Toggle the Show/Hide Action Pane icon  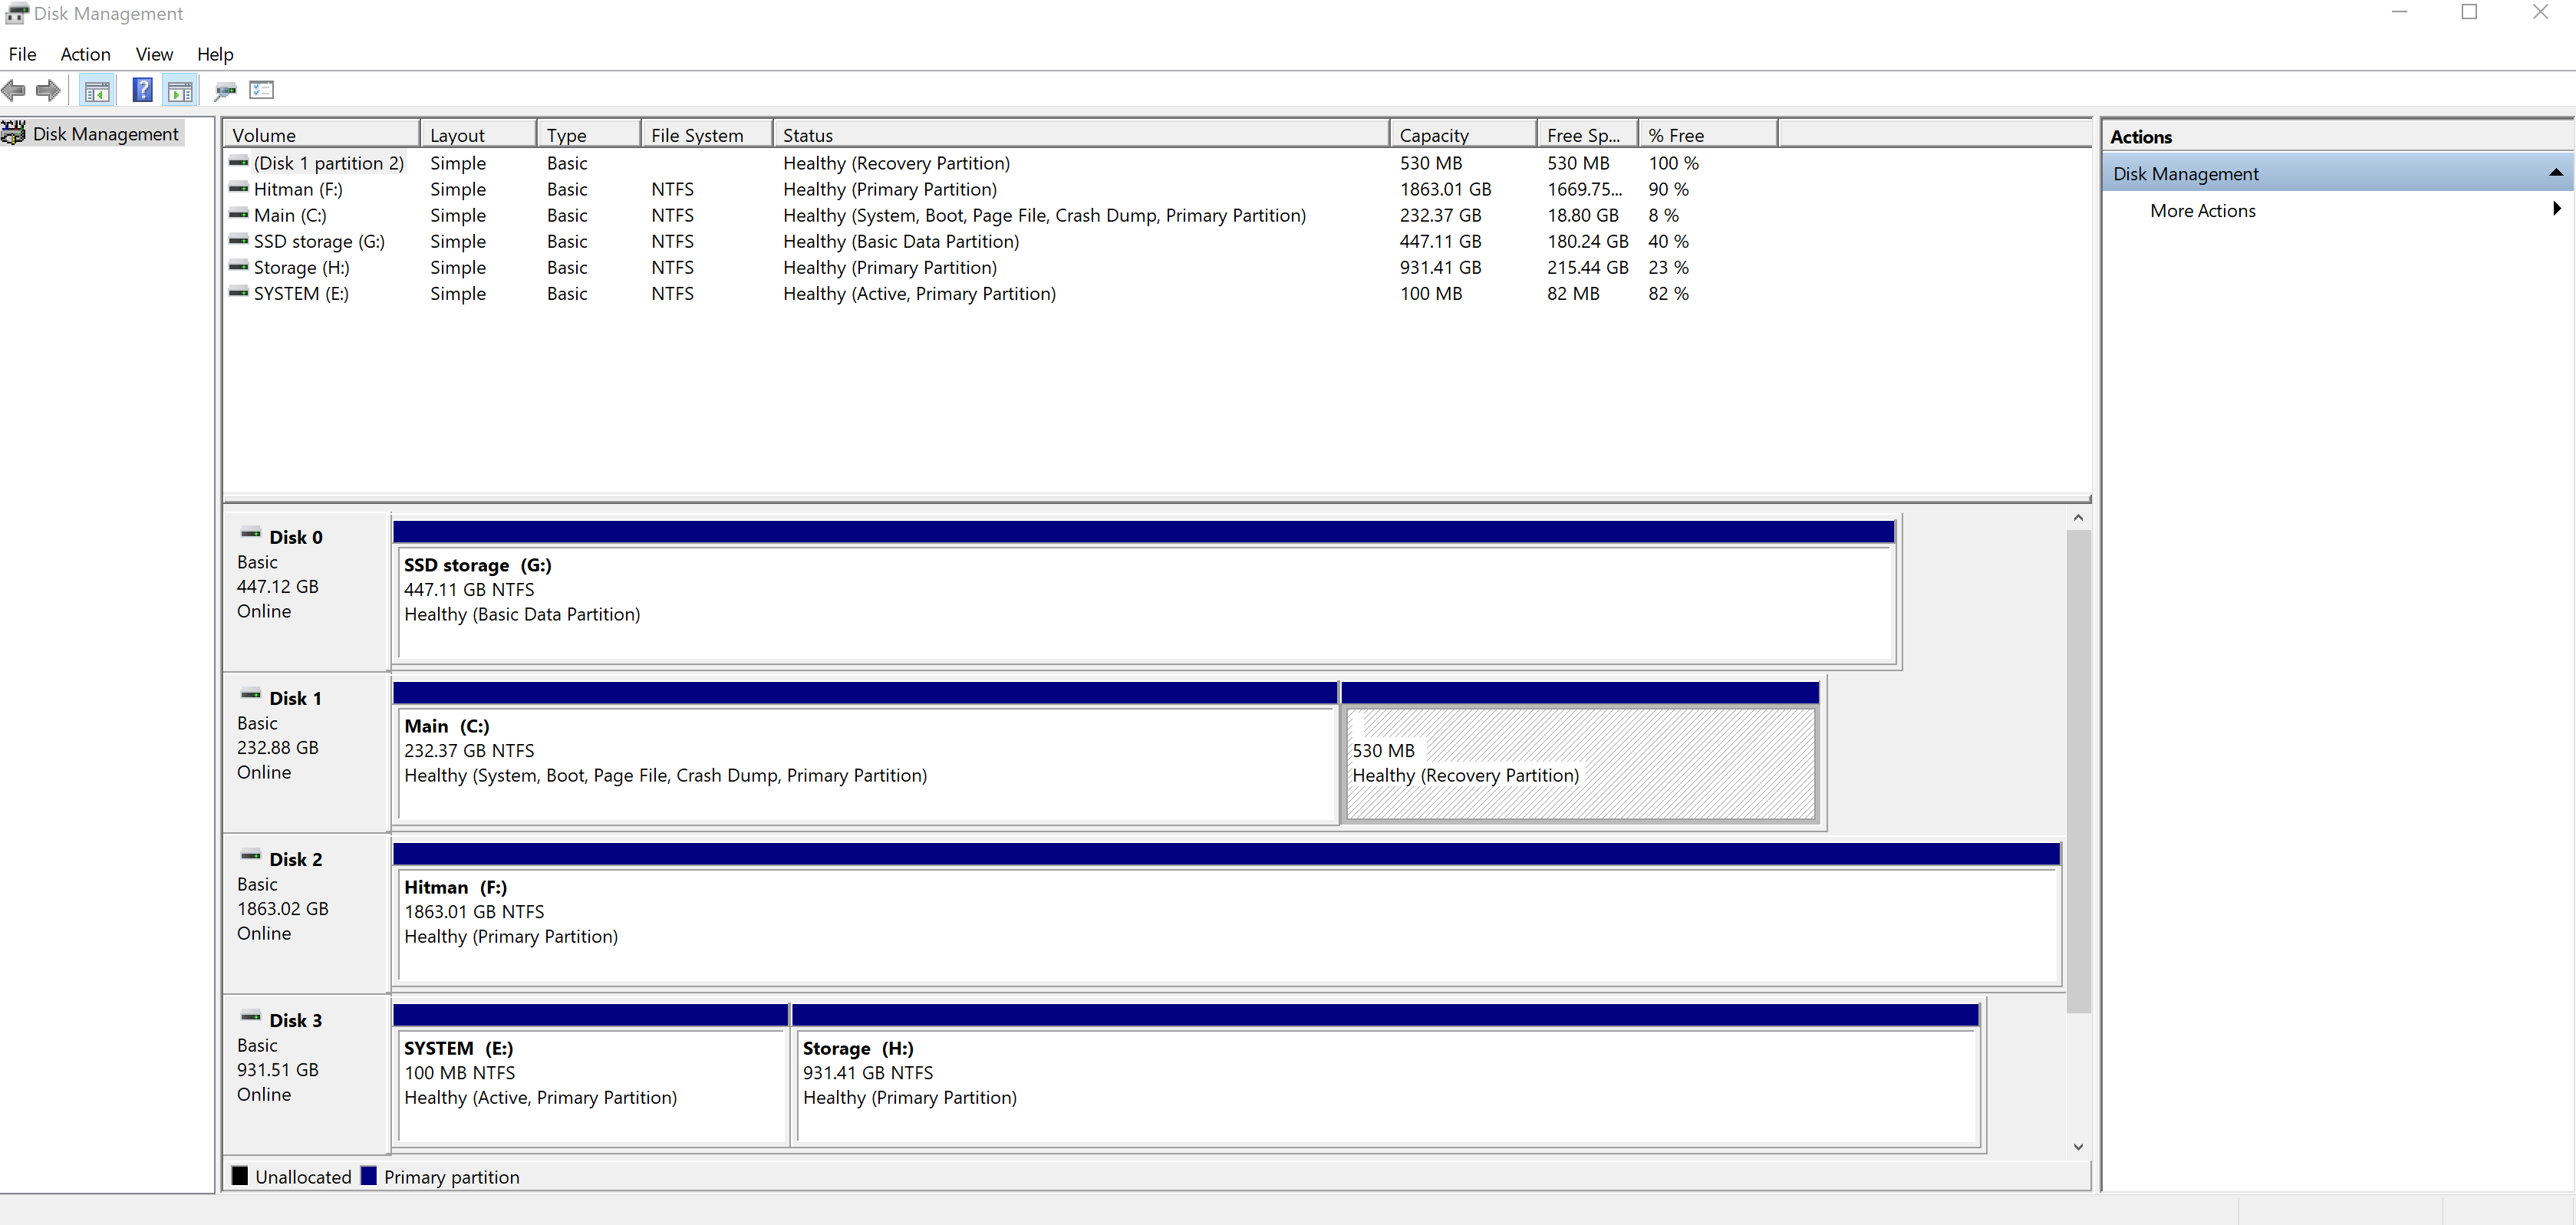click(180, 91)
